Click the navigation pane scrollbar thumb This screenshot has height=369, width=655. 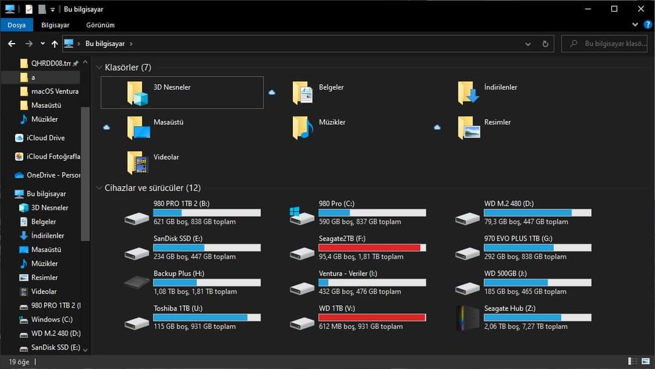coord(86,174)
